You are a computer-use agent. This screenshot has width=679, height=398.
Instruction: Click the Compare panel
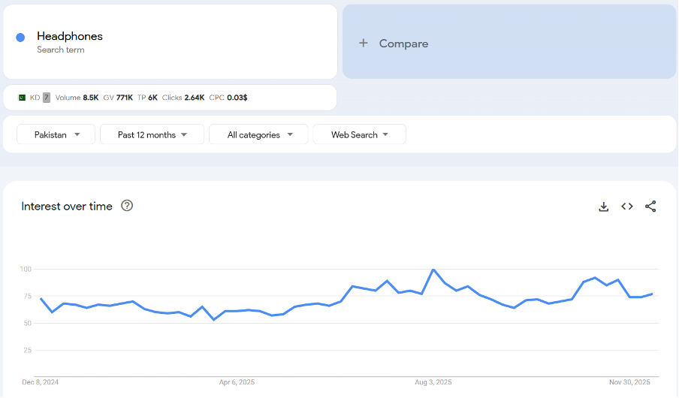point(509,42)
